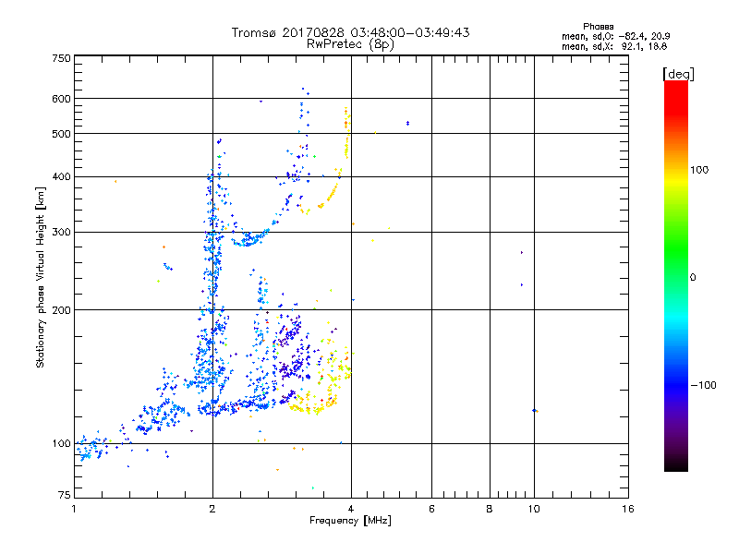The image size is (739, 554).
Task: Click the '0' label beside the colorbar
Action: pos(693,278)
